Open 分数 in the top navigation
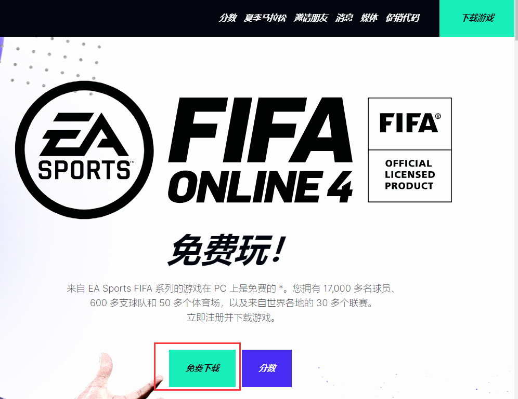The image size is (518, 399). click(228, 18)
